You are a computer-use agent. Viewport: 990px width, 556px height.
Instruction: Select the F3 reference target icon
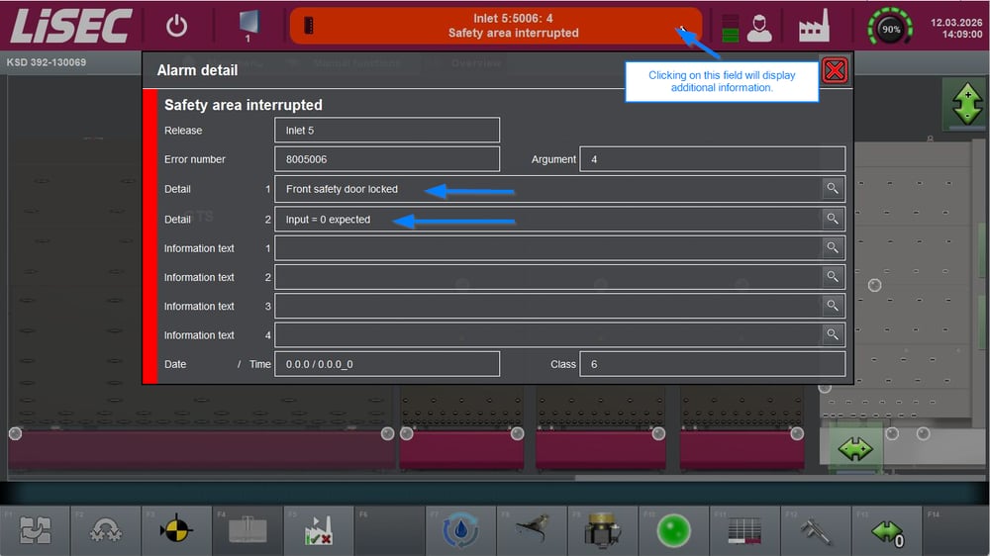176,531
